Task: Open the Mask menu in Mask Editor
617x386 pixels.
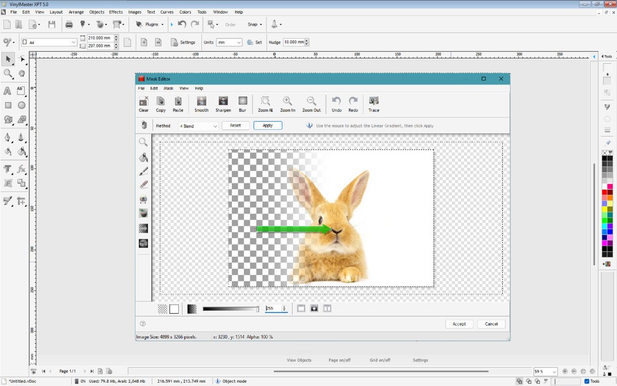Action: point(168,88)
